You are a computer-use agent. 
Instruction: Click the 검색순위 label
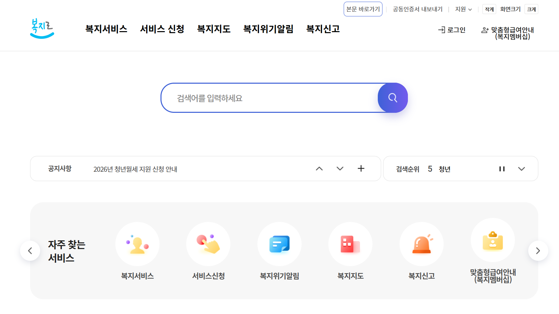(408, 169)
